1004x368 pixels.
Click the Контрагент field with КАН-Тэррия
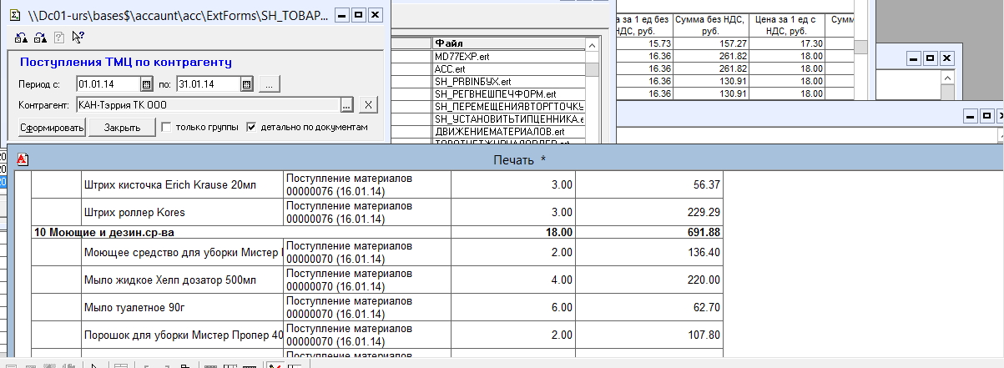point(206,105)
